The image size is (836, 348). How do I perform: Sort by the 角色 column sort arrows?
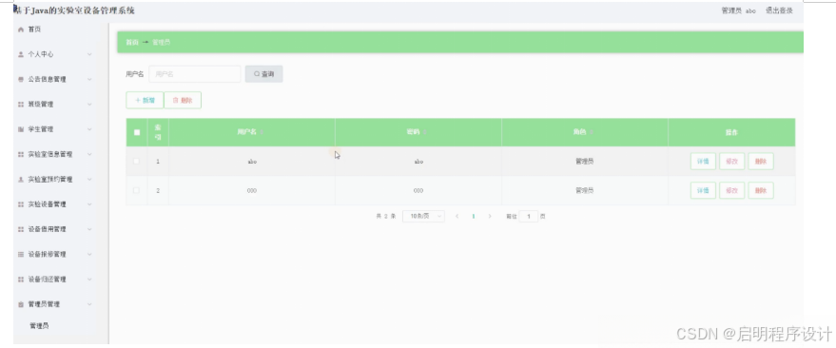click(592, 132)
